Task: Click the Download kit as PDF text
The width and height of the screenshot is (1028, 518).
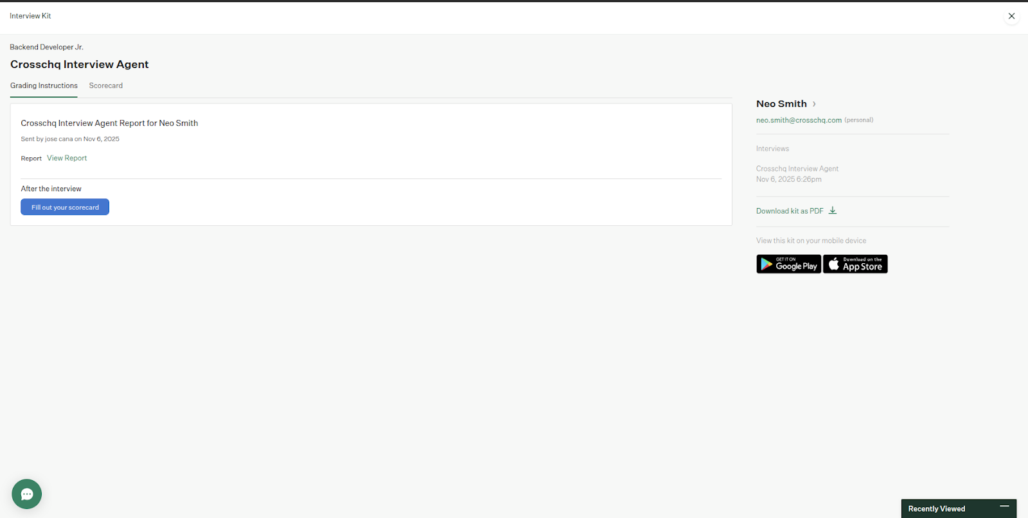Action: coord(789,211)
